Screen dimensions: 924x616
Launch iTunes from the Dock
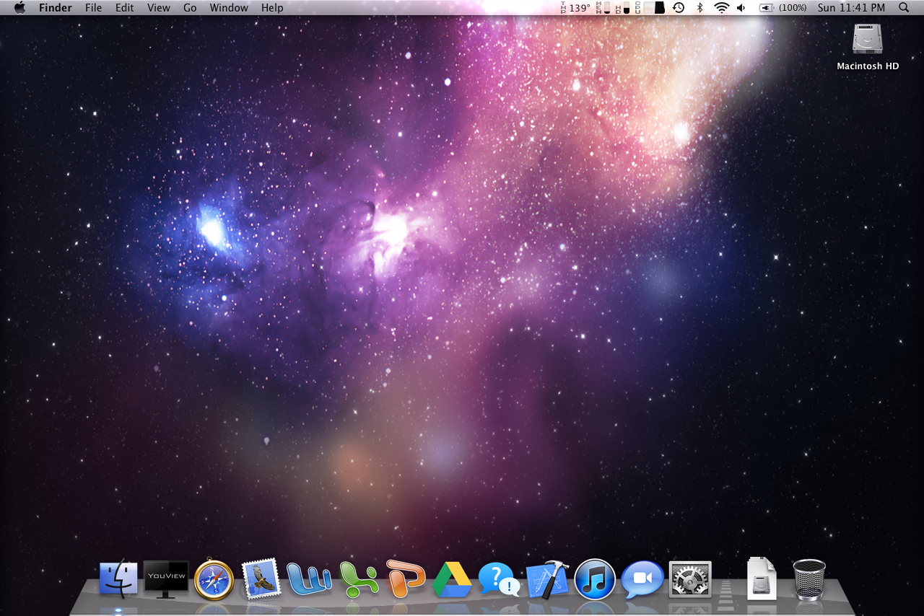[595, 579]
